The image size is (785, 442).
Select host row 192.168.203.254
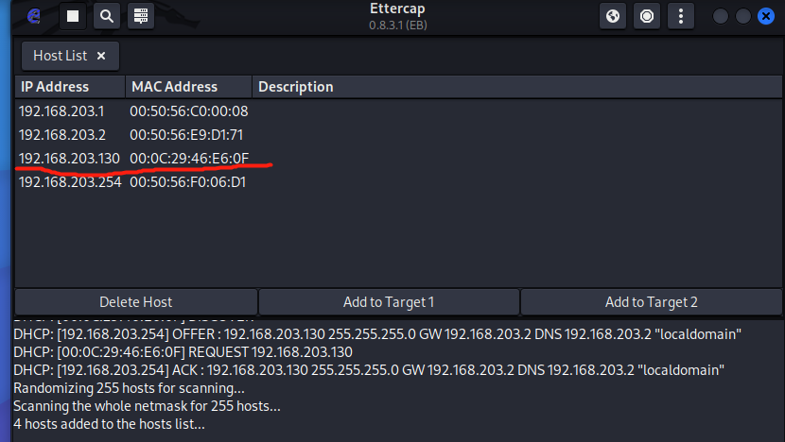point(398,182)
